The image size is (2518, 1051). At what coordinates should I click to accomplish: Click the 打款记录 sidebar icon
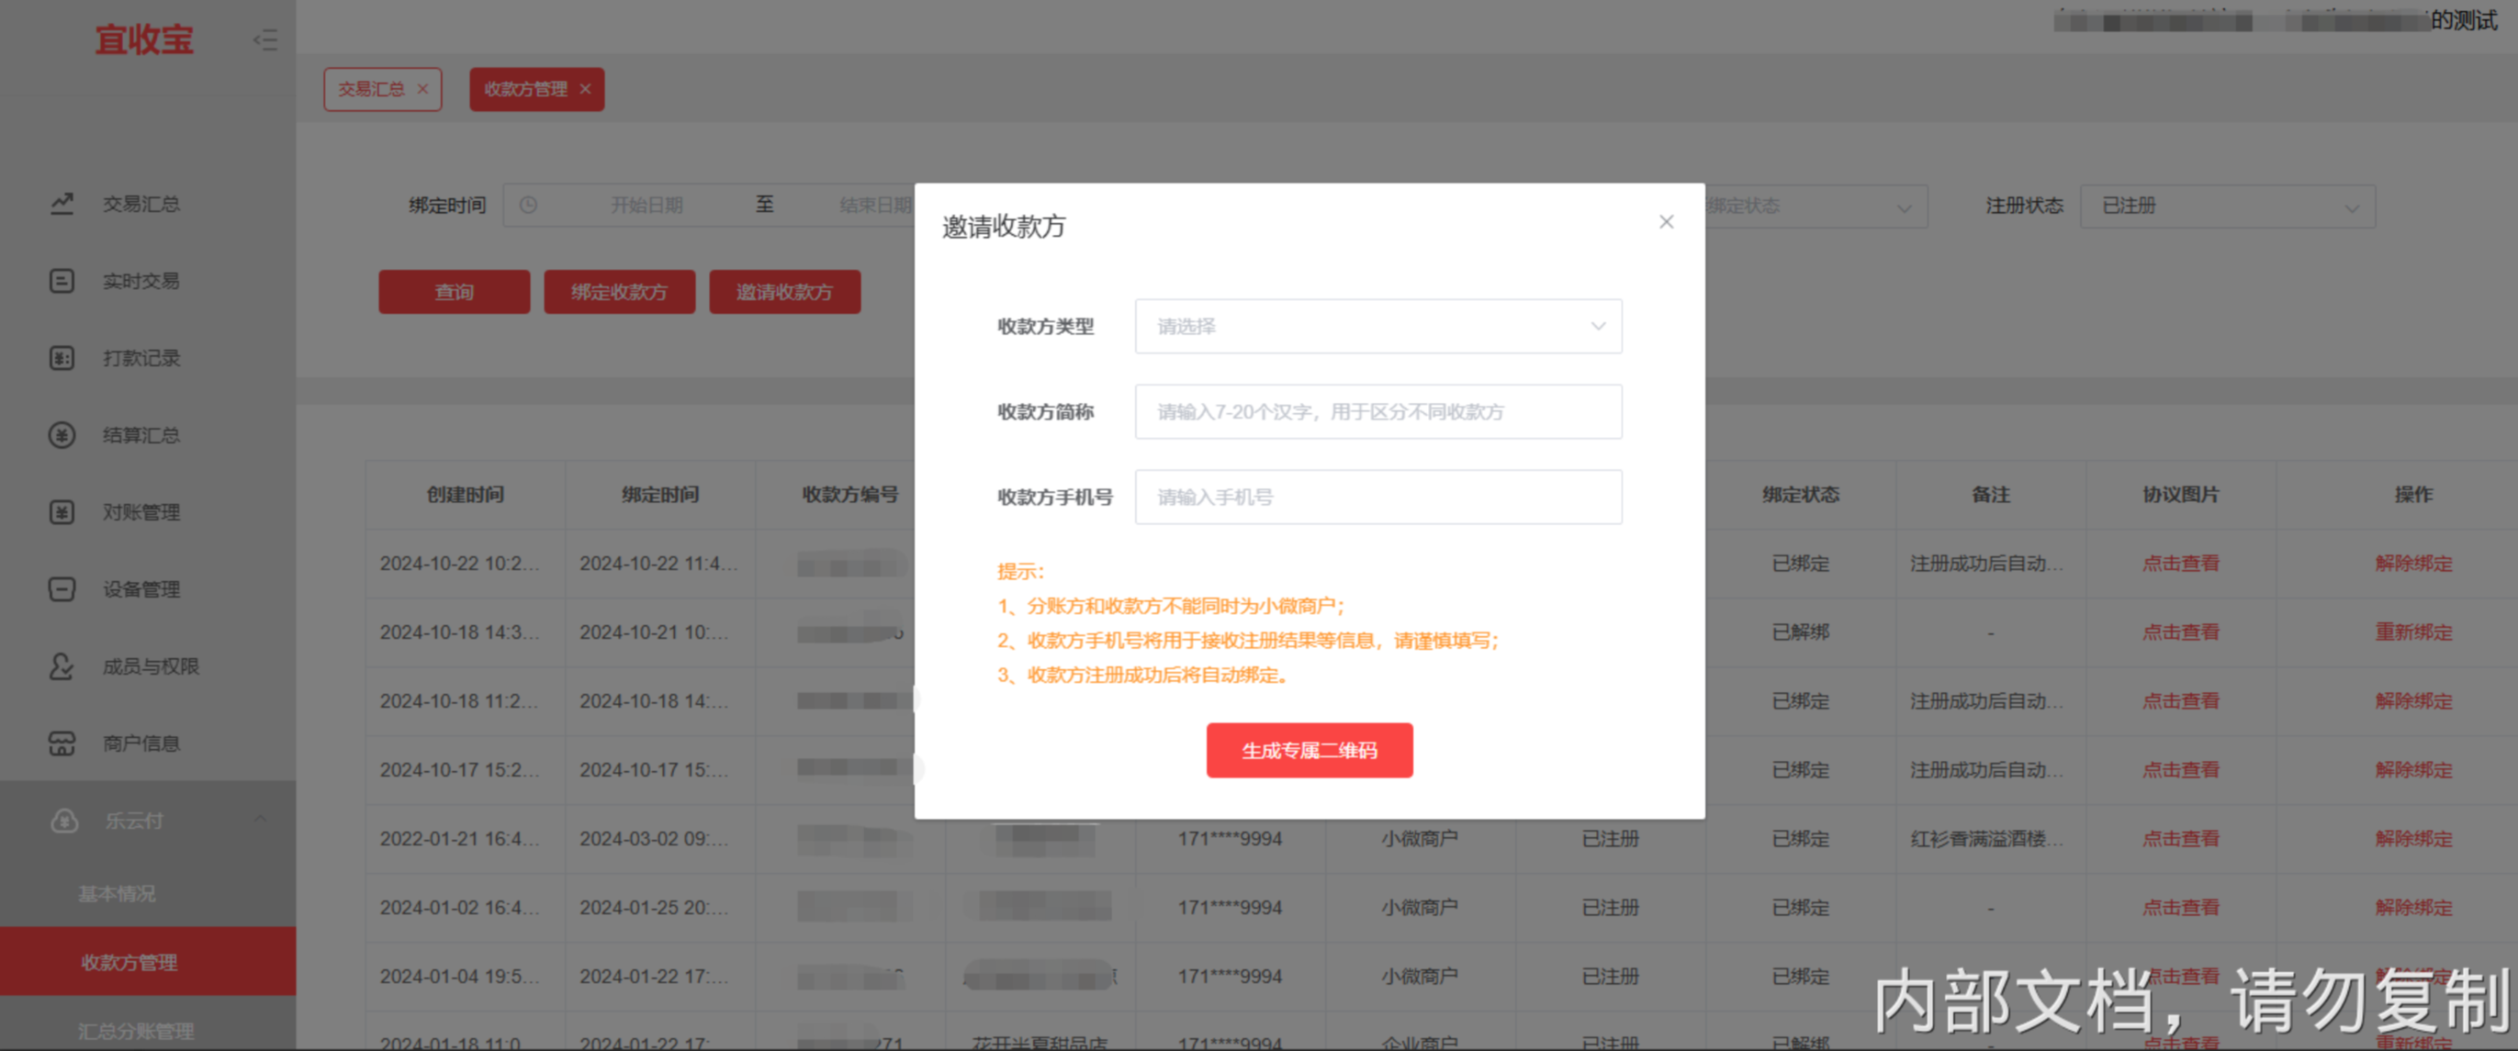(62, 357)
